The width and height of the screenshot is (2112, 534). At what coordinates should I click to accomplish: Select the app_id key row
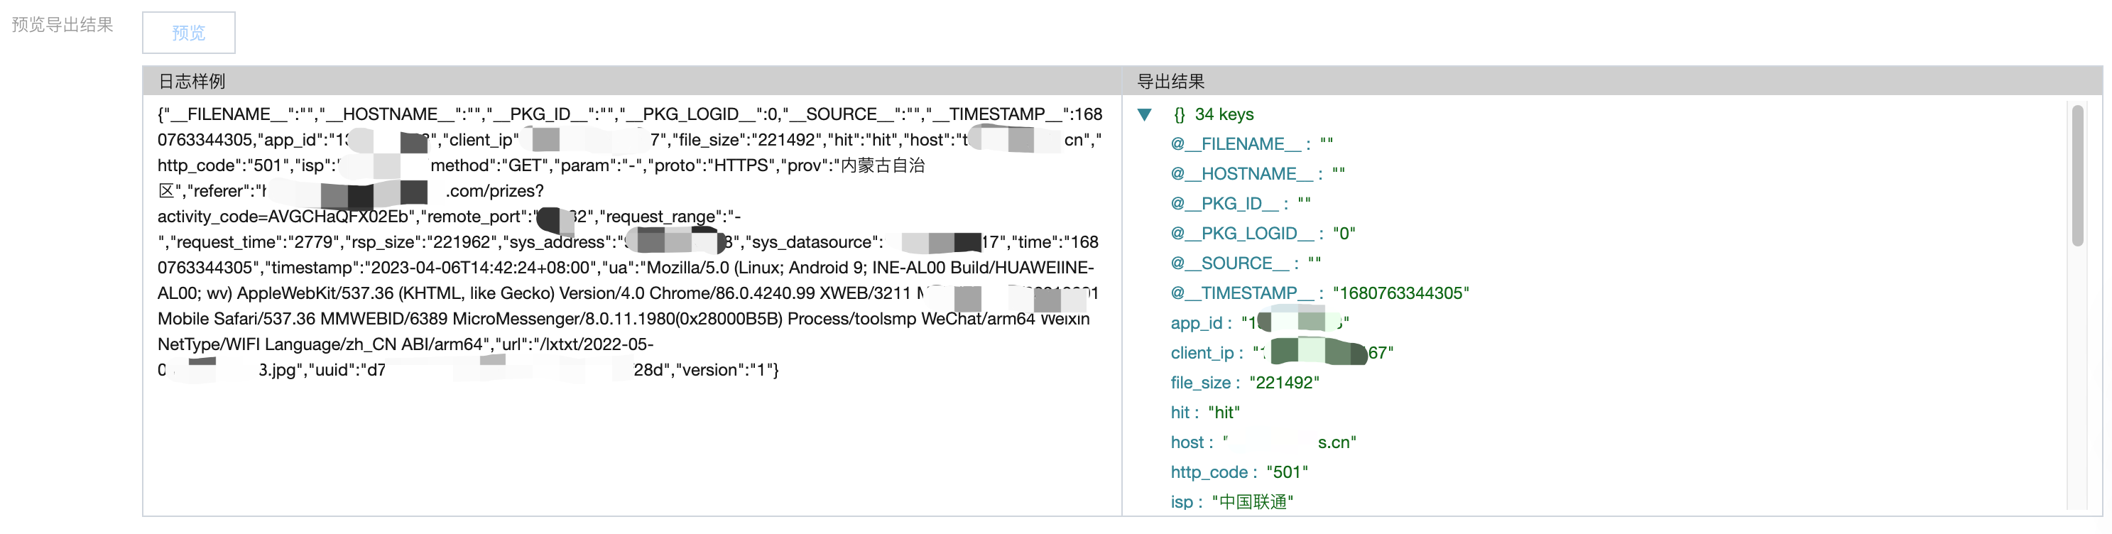[1260, 323]
